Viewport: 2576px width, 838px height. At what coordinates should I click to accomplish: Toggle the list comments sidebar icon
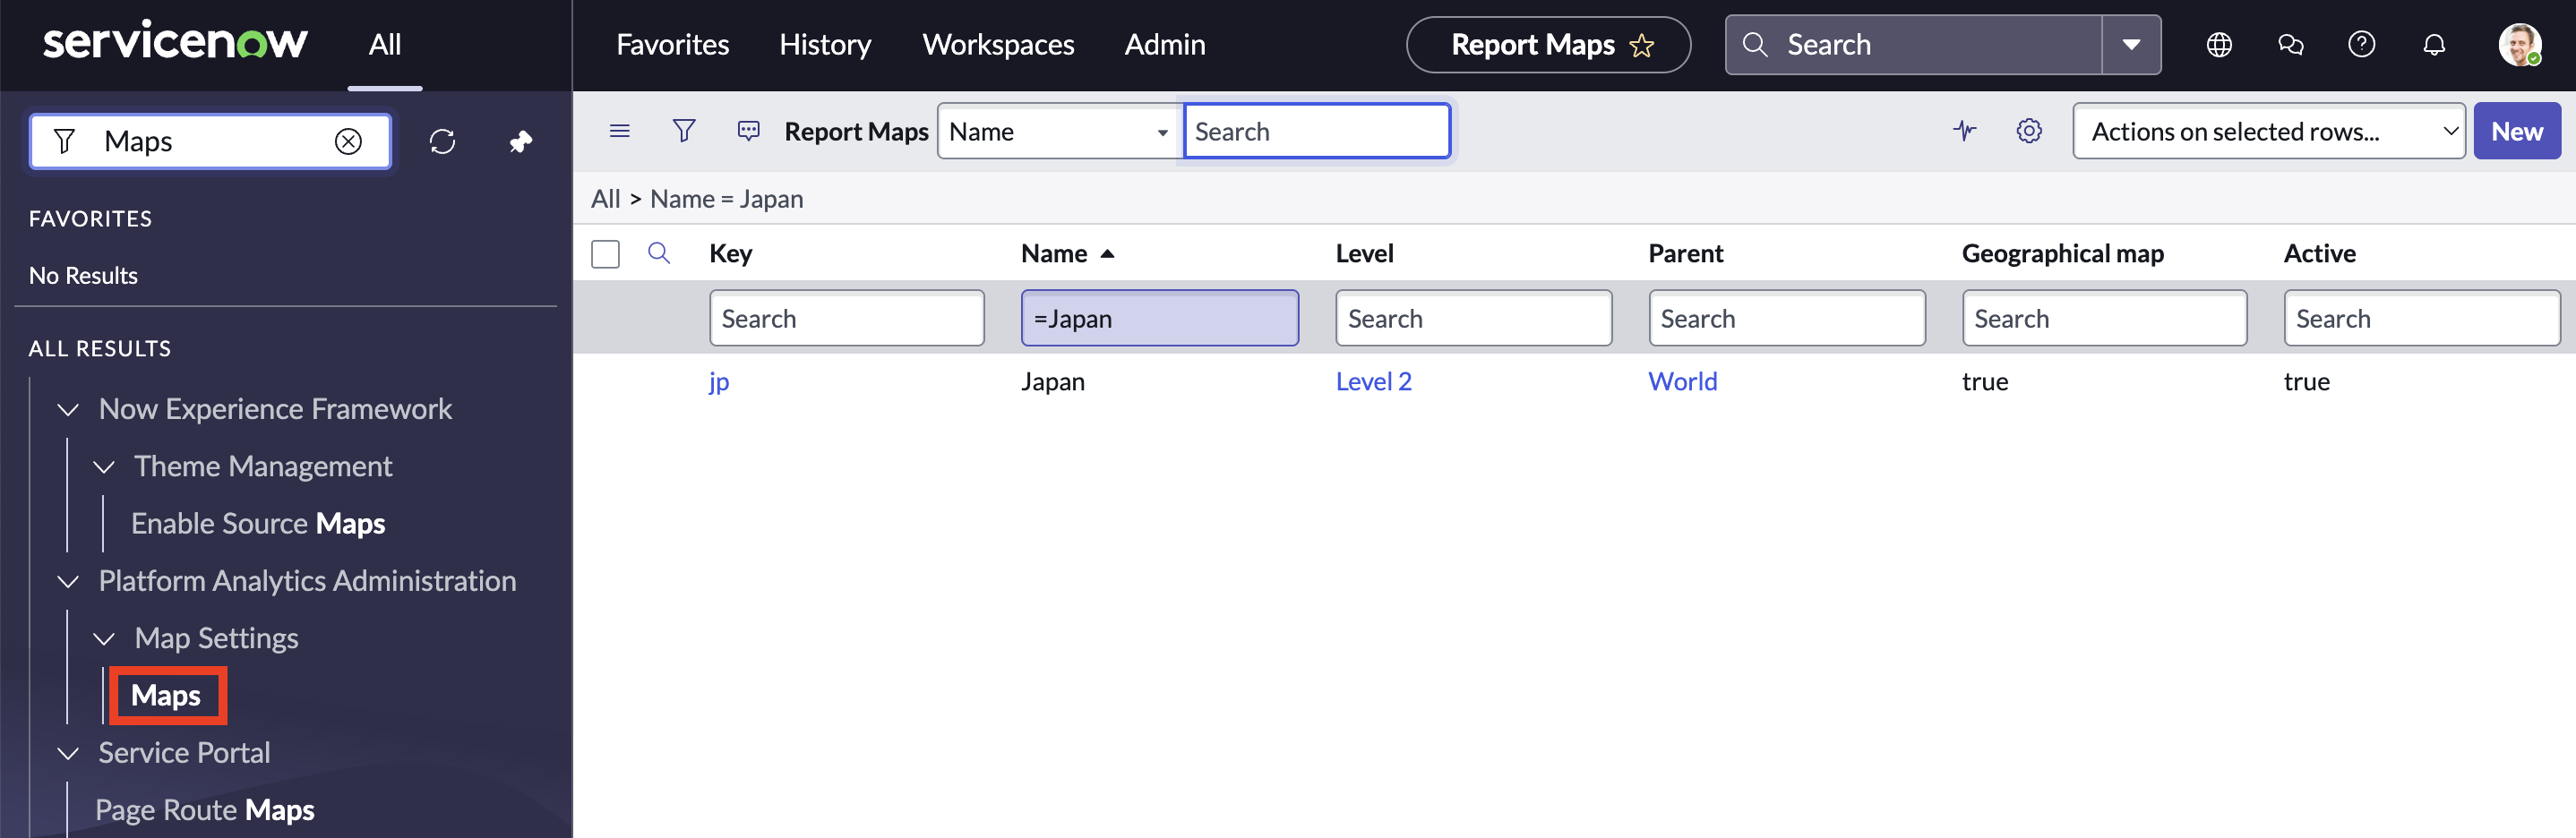[x=747, y=130]
